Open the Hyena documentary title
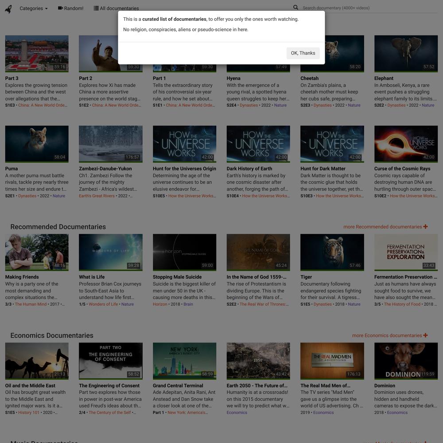The height and width of the screenshot is (443, 443). [x=233, y=78]
